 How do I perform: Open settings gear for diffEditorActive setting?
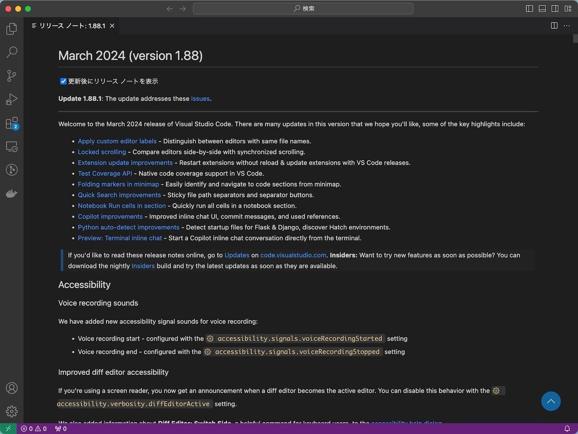(x=496, y=391)
